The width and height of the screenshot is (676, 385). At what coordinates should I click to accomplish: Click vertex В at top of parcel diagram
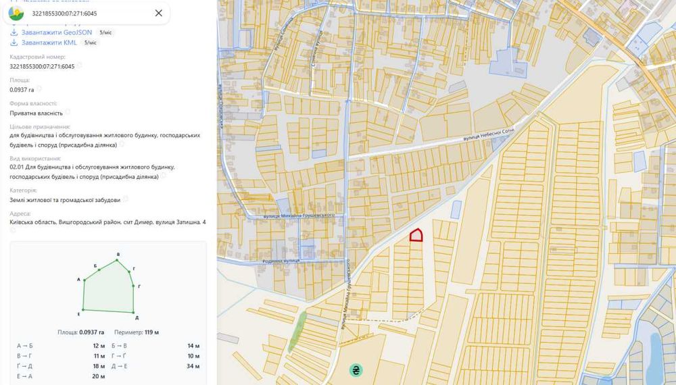tap(117, 260)
